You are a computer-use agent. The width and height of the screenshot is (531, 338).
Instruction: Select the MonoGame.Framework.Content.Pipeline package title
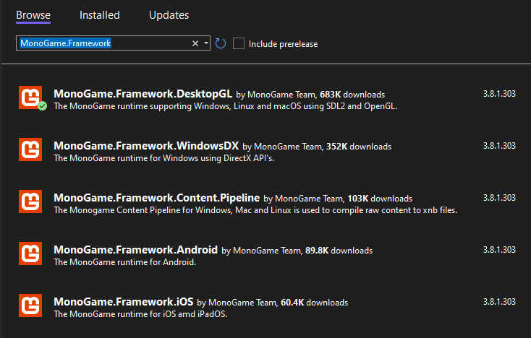(x=156, y=198)
